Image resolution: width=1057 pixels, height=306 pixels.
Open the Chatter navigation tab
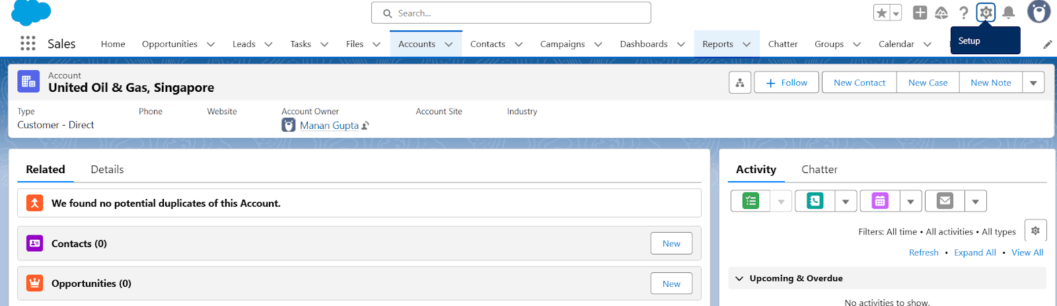(x=783, y=44)
